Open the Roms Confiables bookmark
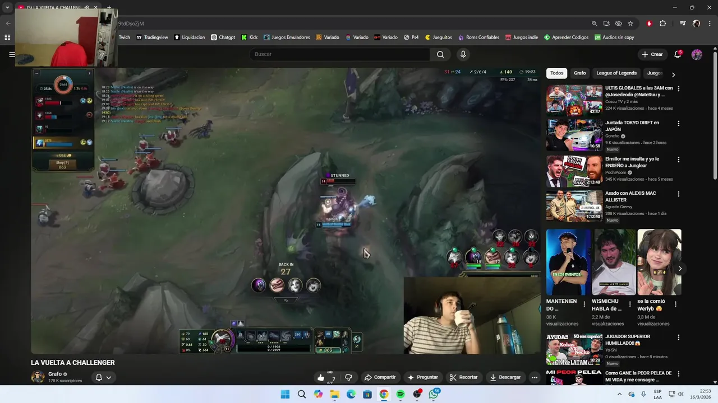 pyautogui.click(x=478, y=38)
